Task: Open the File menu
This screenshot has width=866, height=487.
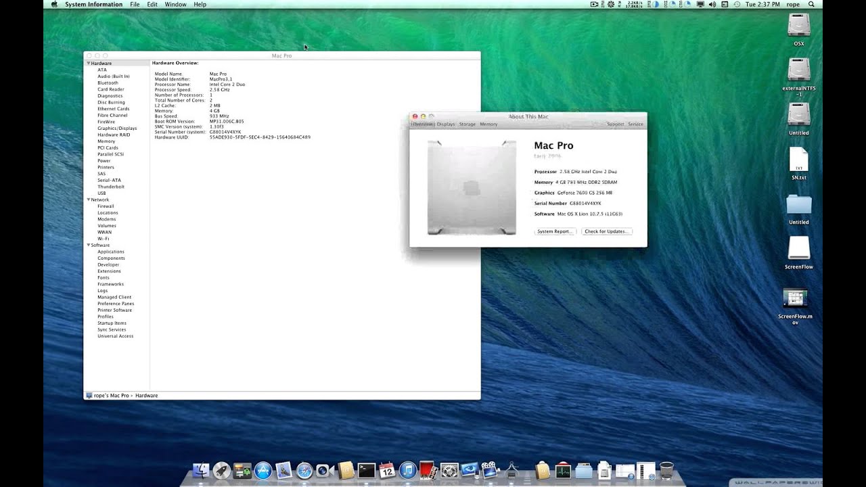Action: point(135,4)
